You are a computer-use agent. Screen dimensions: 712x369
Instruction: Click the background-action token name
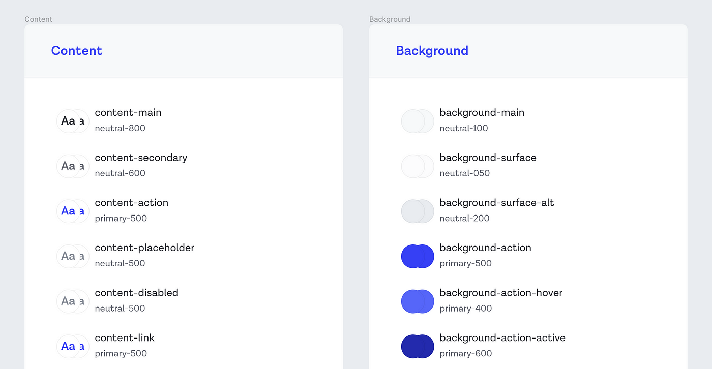pos(486,248)
